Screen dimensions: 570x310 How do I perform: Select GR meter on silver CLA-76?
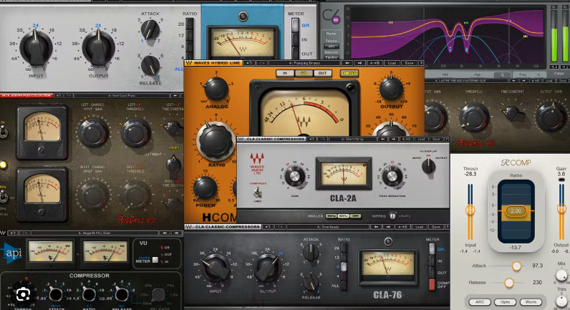tap(296, 25)
